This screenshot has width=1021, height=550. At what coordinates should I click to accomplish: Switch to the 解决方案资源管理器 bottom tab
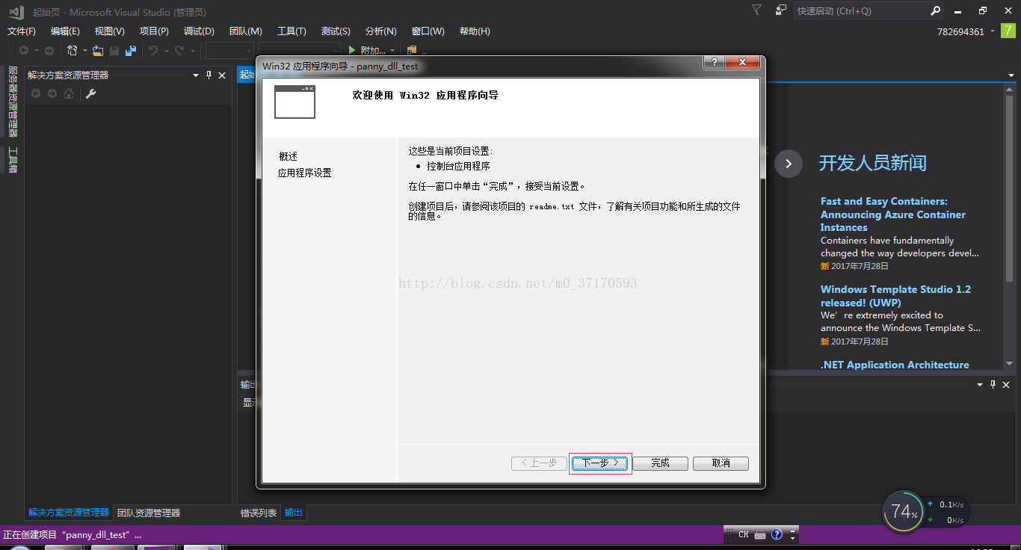[69, 513]
